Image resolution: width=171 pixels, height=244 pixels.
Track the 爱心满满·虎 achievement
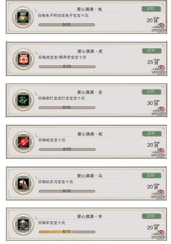(x=152, y=51)
